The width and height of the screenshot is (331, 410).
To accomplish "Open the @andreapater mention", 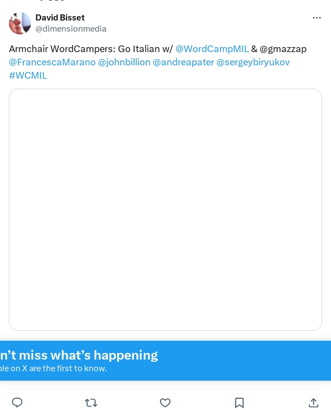I will click(183, 62).
